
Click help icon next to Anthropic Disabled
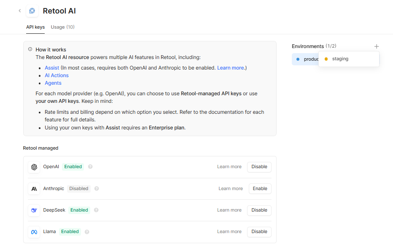click(97, 189)
